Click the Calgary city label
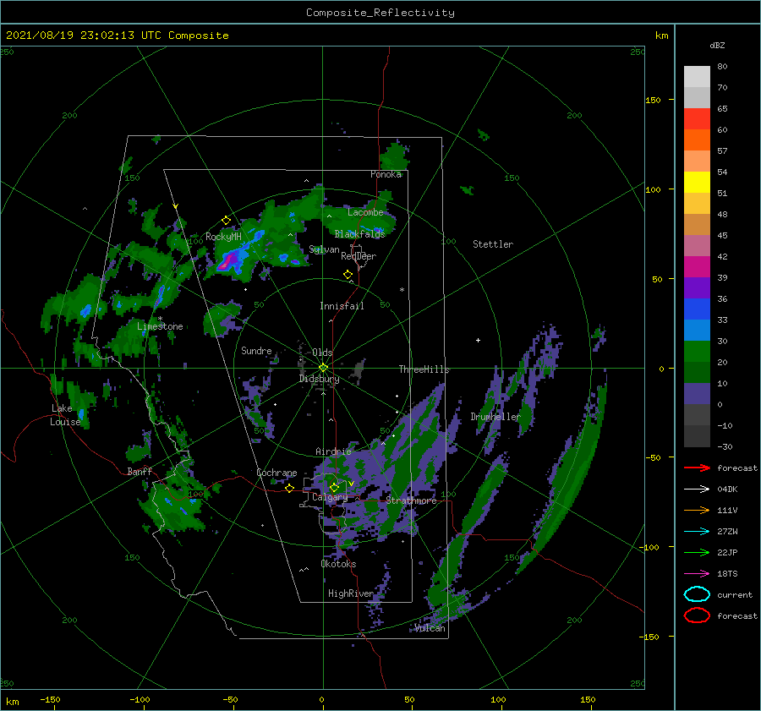 point(330,497)
